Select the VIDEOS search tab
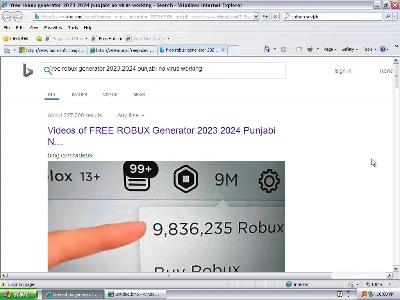This screenshot has height=300, width=400. click(110, 95)
